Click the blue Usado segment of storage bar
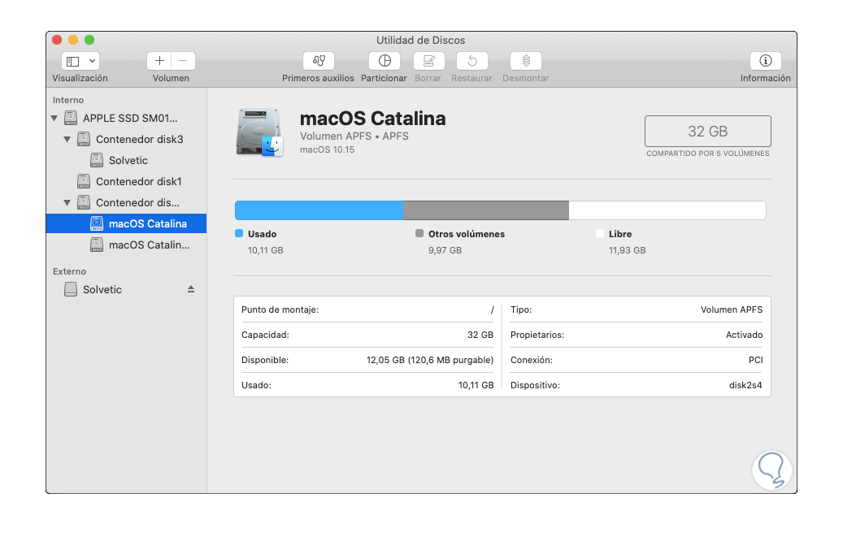 pos(319,210)
